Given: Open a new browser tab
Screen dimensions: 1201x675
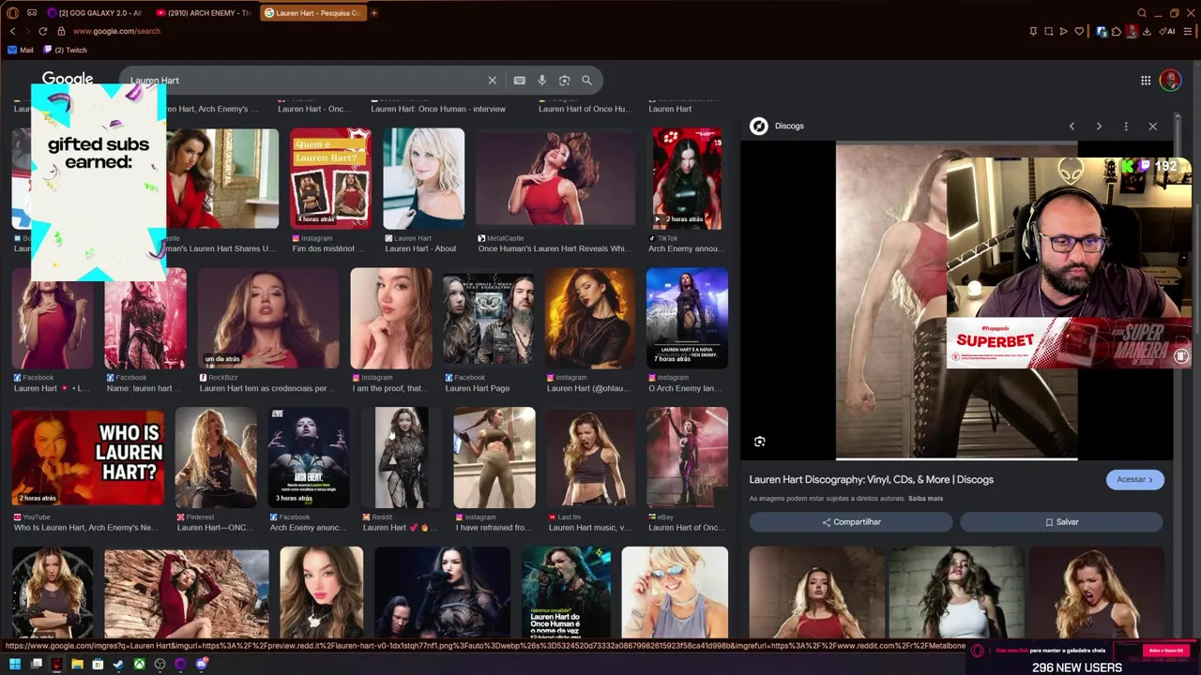Looking at the screenshot, I should (x=373, y=13).
